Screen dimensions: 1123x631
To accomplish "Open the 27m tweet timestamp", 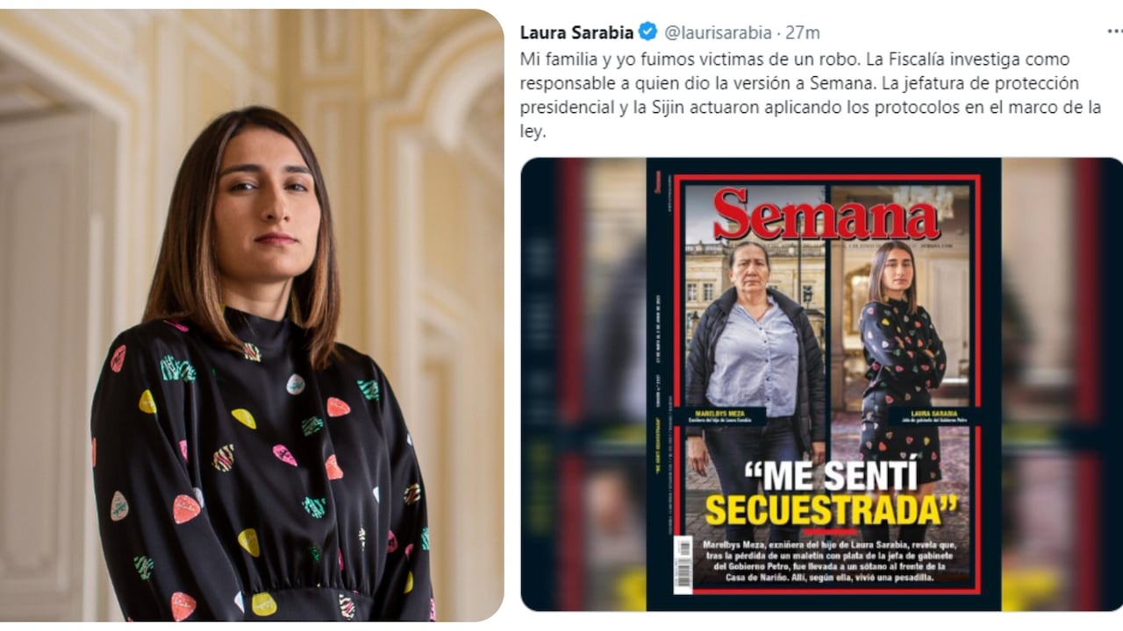I will (803, 32).
